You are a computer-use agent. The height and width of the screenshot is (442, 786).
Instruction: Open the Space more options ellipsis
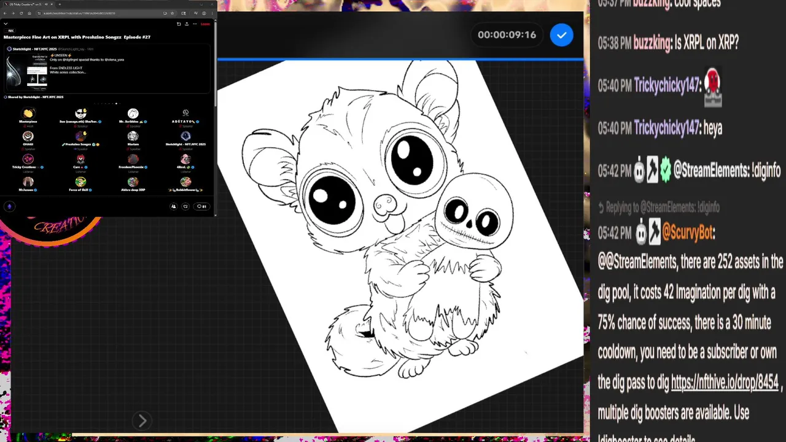click(195, 24)
